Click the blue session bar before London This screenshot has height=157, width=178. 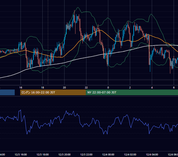point(7,92)
